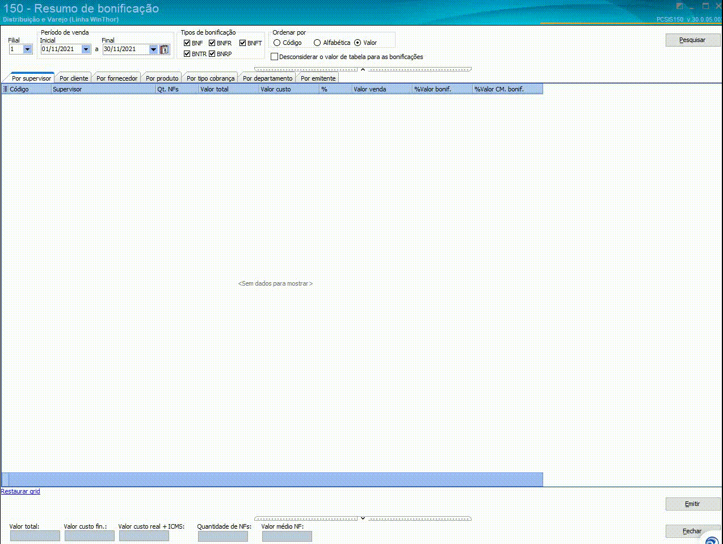723x544 pixels.
Task: Sort by the Valor total column header
Action: 229,89
